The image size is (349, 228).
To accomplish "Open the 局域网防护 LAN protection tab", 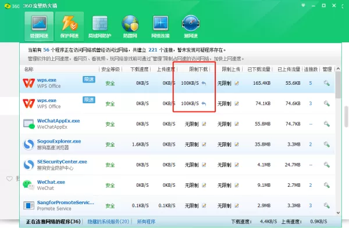I will pos(99,27).
